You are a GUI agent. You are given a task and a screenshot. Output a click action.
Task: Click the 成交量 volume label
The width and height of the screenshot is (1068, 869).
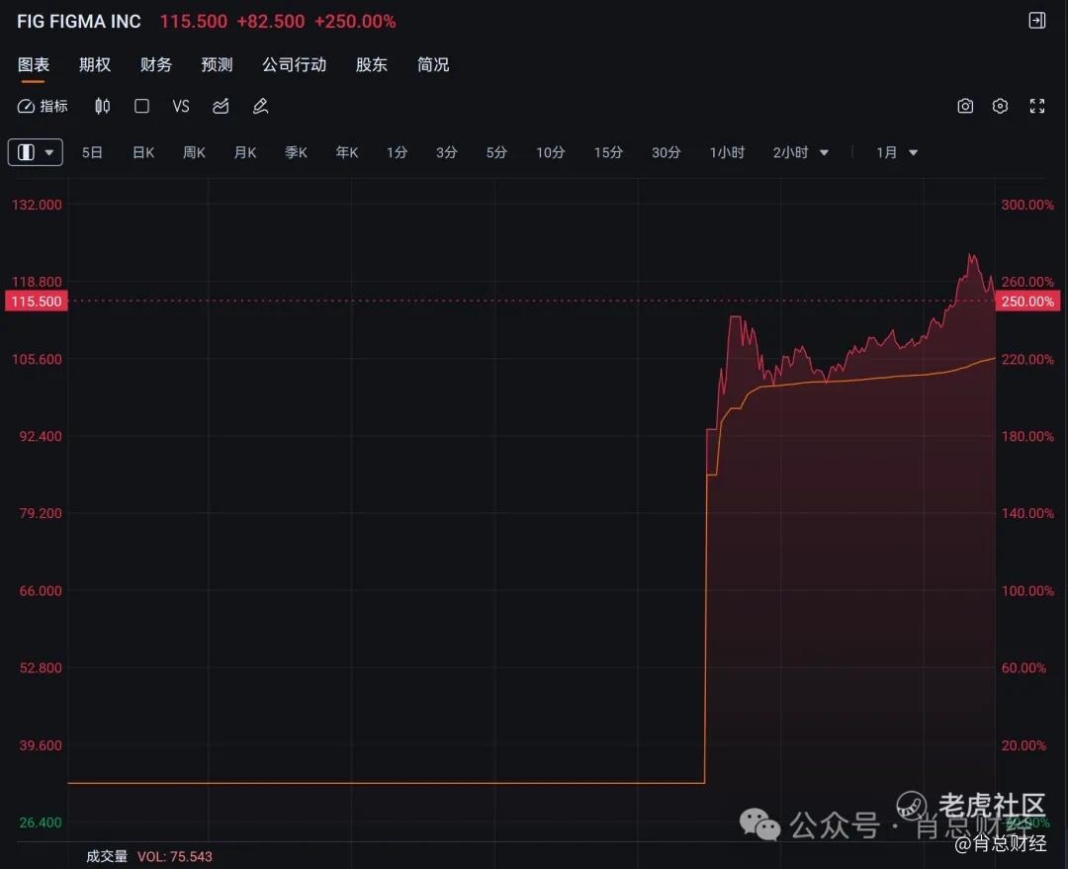(107, 856)
